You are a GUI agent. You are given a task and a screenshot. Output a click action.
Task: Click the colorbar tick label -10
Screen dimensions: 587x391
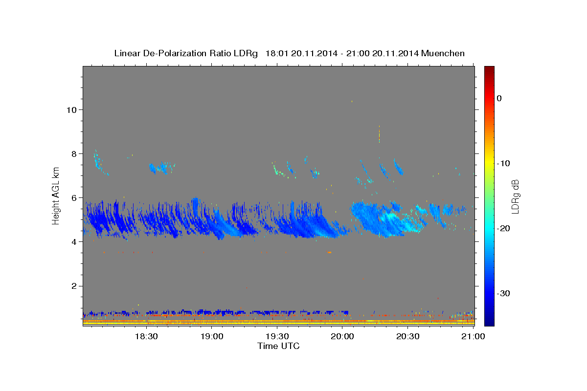[503, 163]
